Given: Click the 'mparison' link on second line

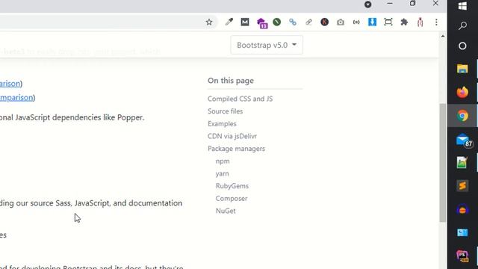Looking at the screenshot, I should (x=16, y=98).
